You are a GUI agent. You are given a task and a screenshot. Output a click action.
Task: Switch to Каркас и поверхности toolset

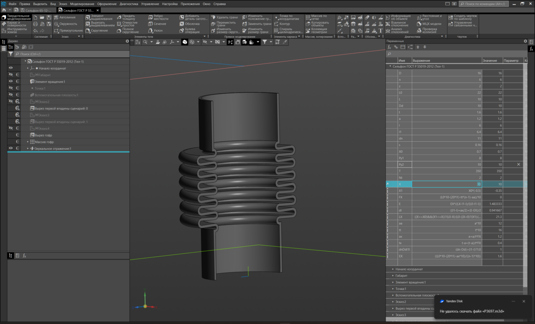[15, 24]
